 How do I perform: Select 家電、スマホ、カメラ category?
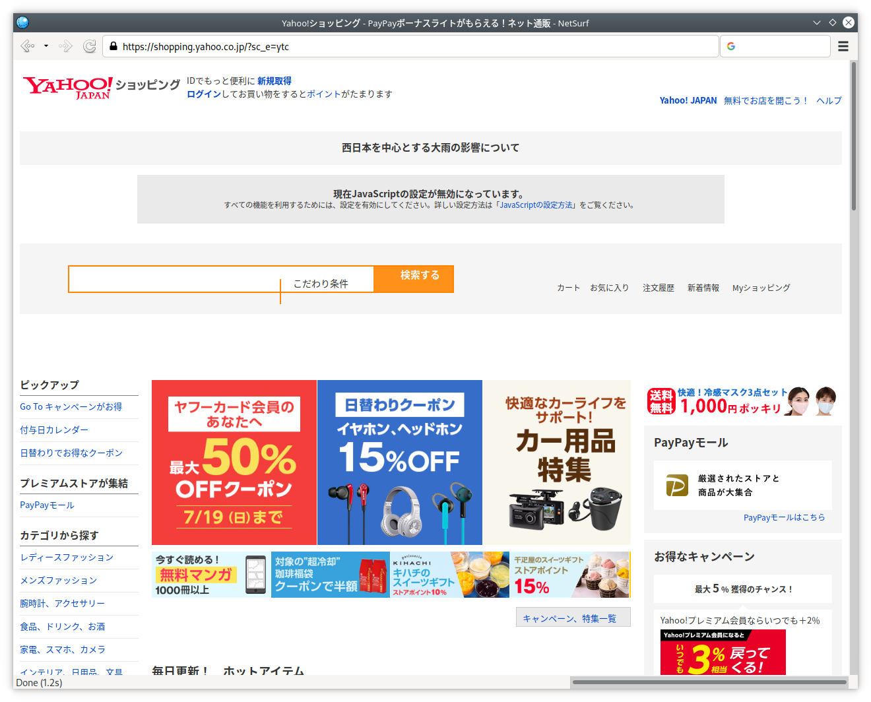point(63,650)
